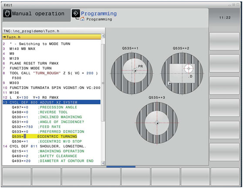Click the Q535 eccentric turning input field

[25, 137]
